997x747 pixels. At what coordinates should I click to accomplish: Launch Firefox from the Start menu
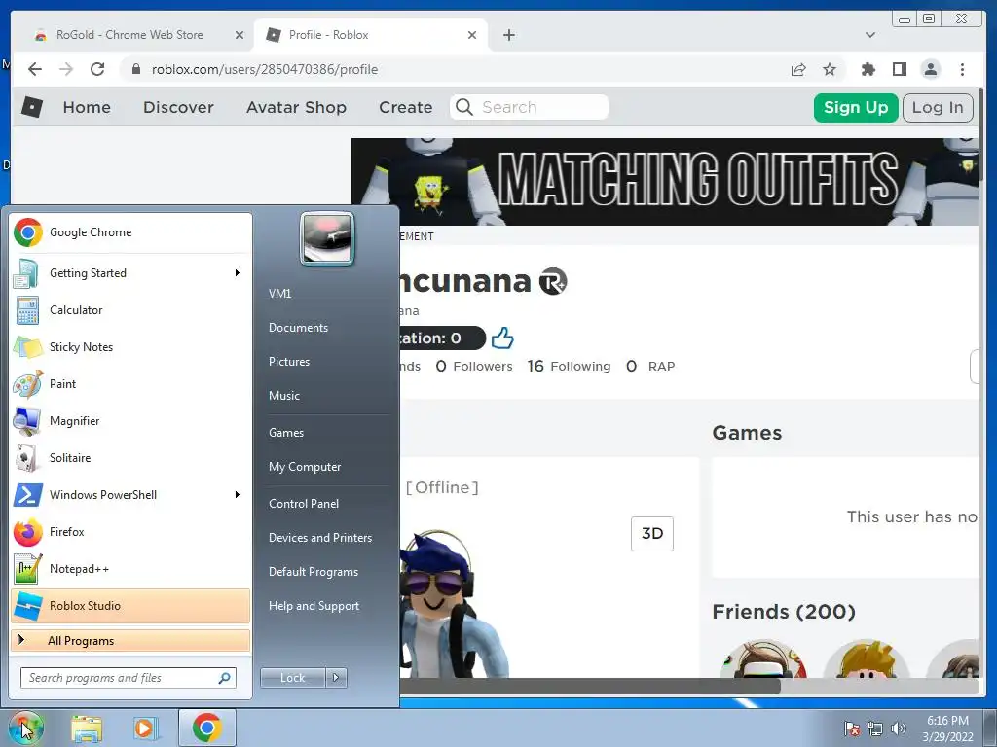(130, 532)
